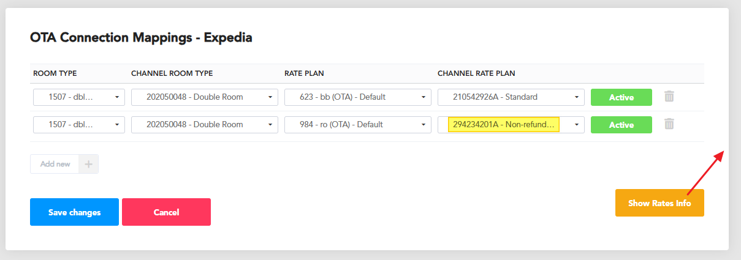Open Channel Room Type dropdown in Non-refundable row
The width and height of the screenshot is (741, 260).
coord(205,125)
